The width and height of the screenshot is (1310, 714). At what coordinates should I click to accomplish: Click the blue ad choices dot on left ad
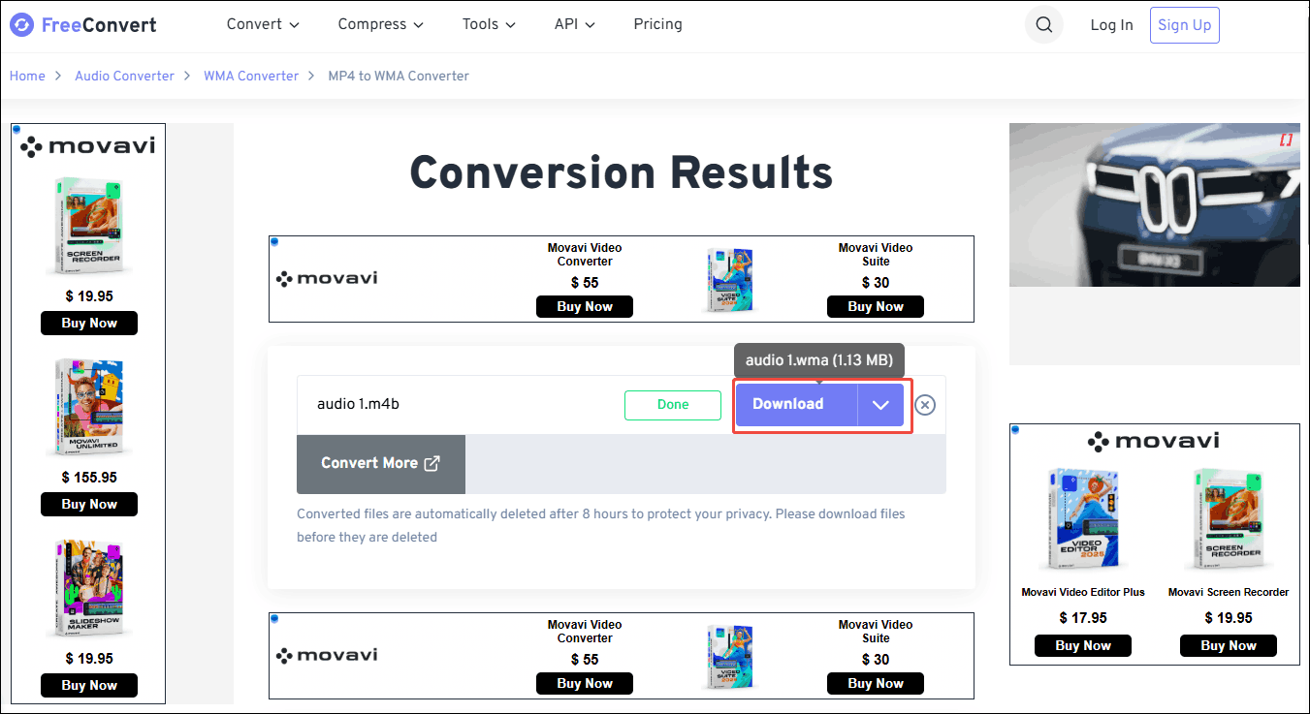16,129
